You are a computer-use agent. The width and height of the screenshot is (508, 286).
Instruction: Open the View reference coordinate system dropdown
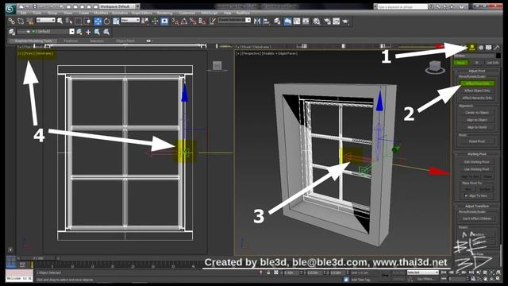(x=130, y=21)
